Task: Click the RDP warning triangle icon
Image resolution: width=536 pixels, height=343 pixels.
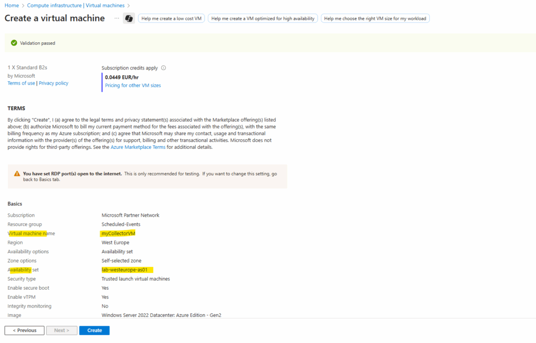Action: click(x=17, y=173)
